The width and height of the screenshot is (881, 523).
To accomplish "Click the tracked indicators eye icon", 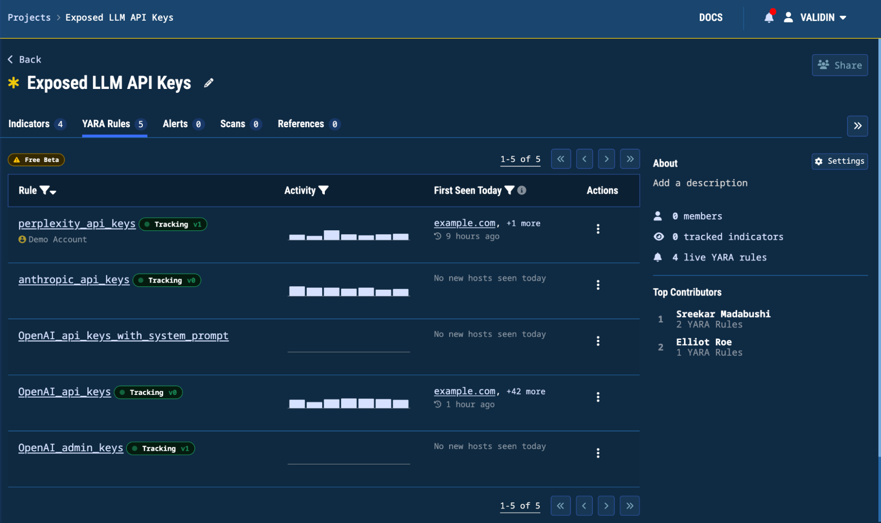I will 658,236.
